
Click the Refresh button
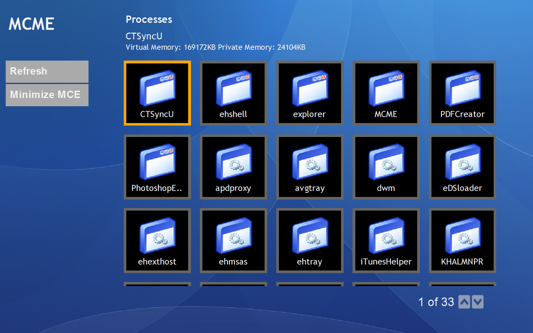(47, 71)
